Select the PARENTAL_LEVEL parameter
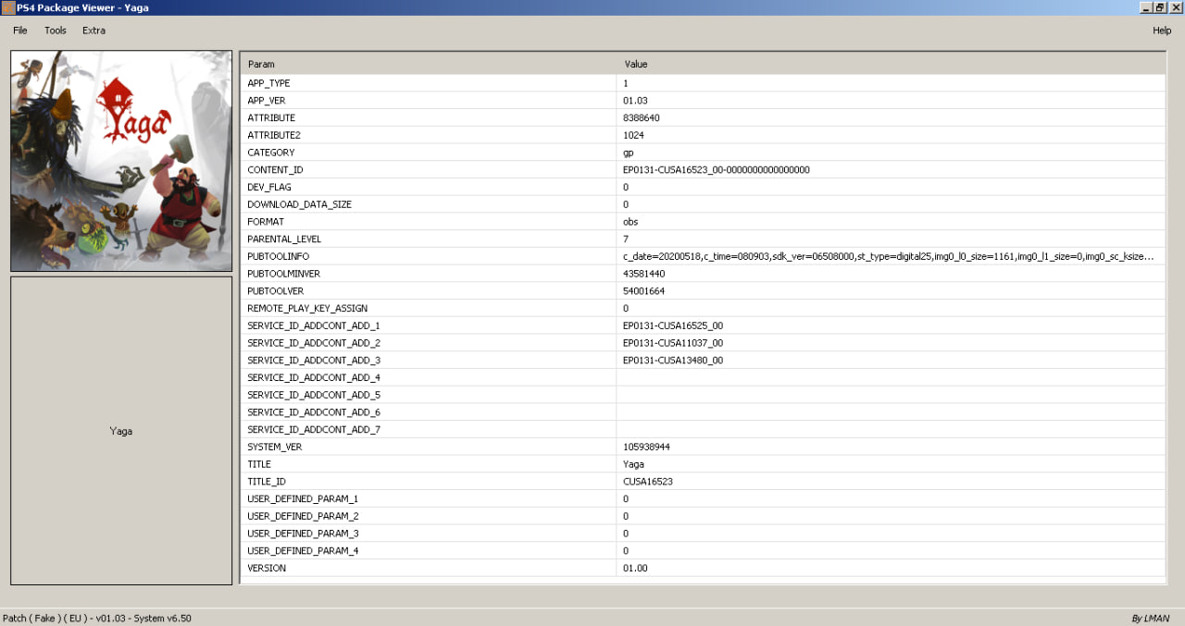1185x626 pixels. coord(284,239)
